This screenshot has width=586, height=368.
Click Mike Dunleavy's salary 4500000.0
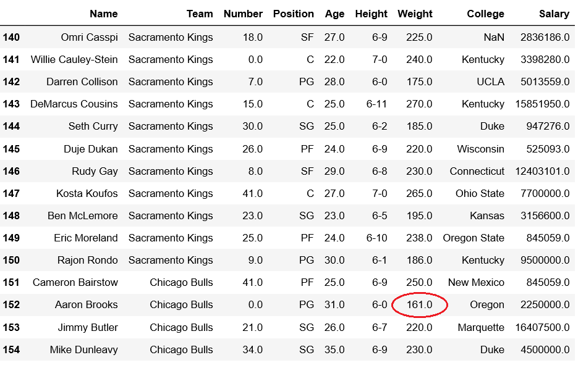[x=545, y=349]
